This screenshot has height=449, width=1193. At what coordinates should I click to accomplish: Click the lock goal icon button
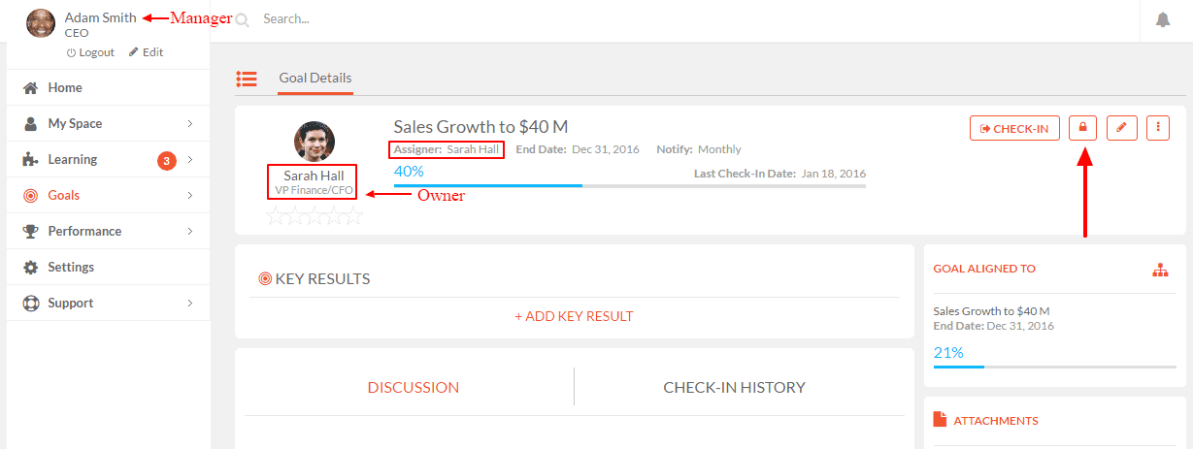(x=1083, y=128)
